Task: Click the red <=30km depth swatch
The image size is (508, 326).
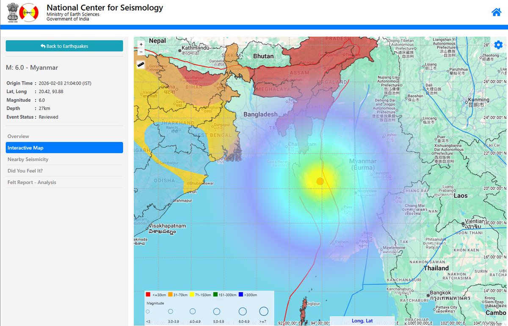Action: tap(148, 295)
